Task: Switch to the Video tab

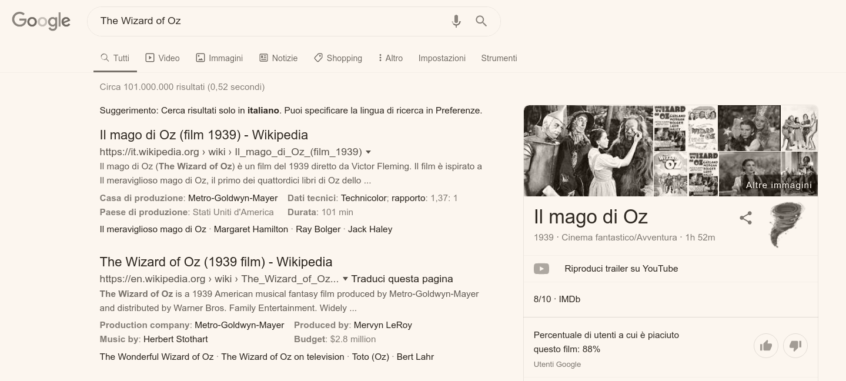Action: click(x=162, y=58)
